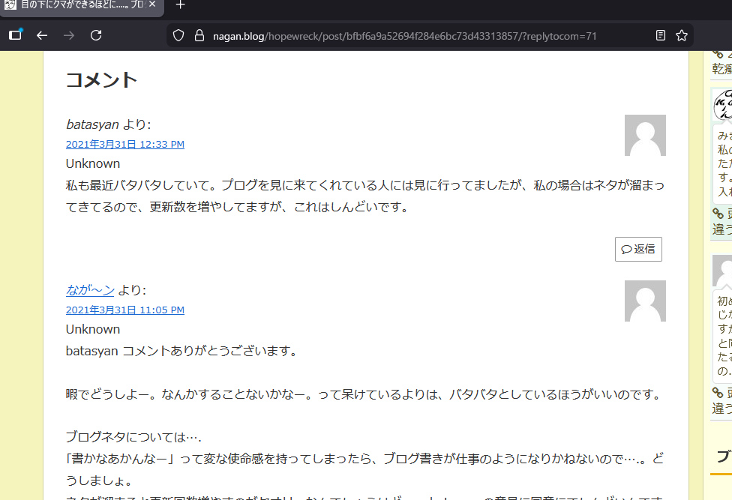
Task: Open the 2021年3月31日 11:05 PM comment timestamp
Action: [x=124, y=310]
